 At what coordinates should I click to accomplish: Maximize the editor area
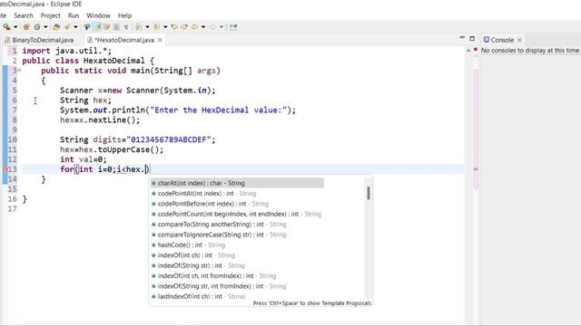[x=472, y=38]
